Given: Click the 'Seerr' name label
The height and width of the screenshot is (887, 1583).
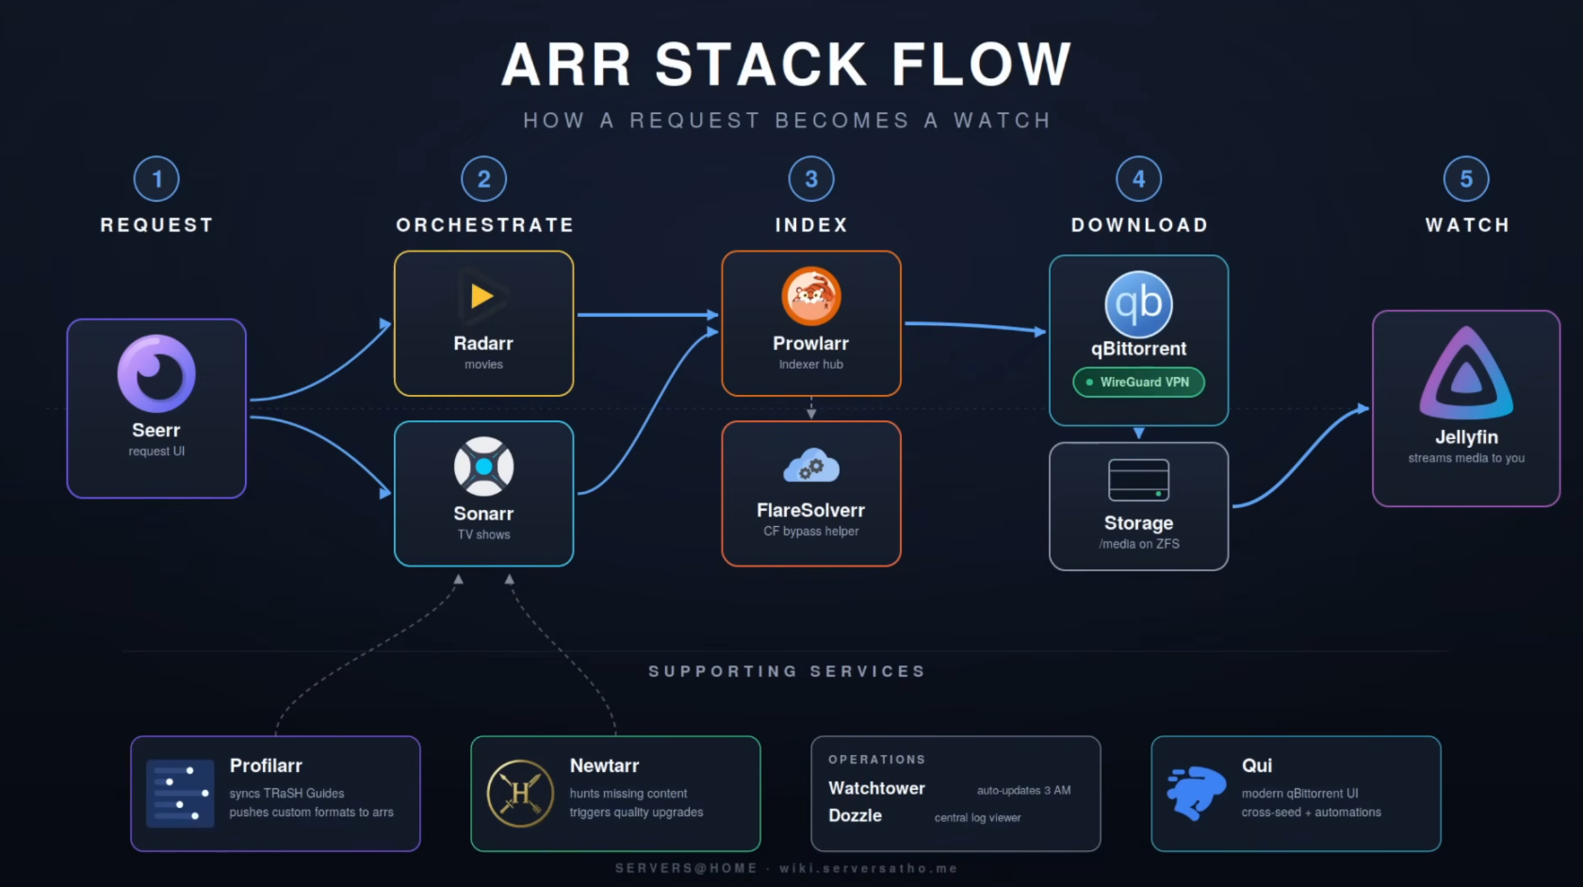Looking at the screenshot, I should [x=156, y=431].
